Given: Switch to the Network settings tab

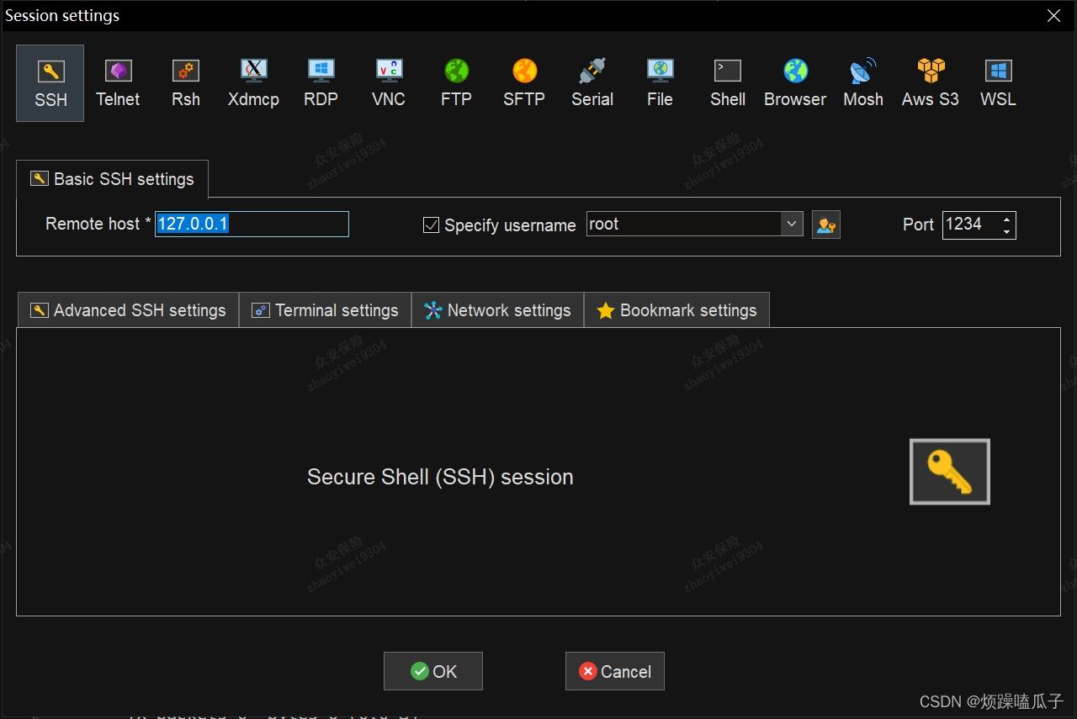Looking at the screenshot, I should click(497, 309).
